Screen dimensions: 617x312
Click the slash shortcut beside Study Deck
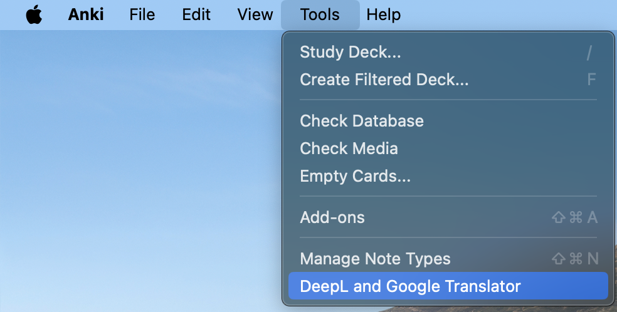589,53
